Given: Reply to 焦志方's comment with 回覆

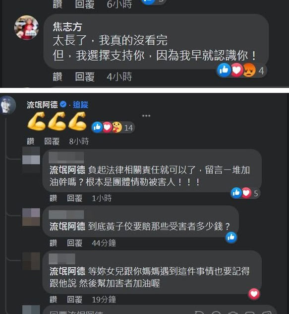Looking at the screenshot, I should click(85, 77).
